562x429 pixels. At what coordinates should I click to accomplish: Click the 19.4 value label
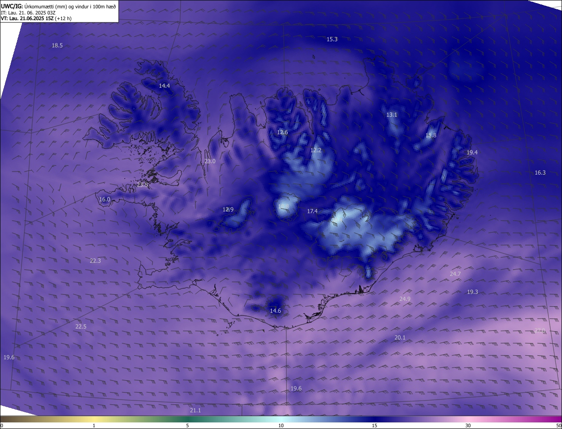(472, 152)
